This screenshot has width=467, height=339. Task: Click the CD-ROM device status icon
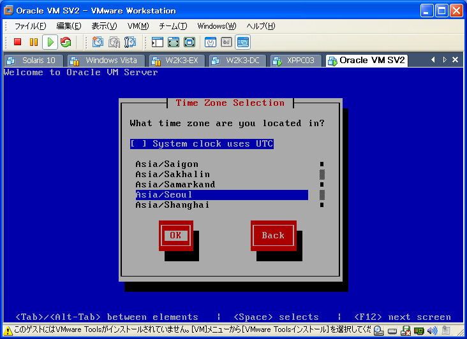tap(378, 330)
